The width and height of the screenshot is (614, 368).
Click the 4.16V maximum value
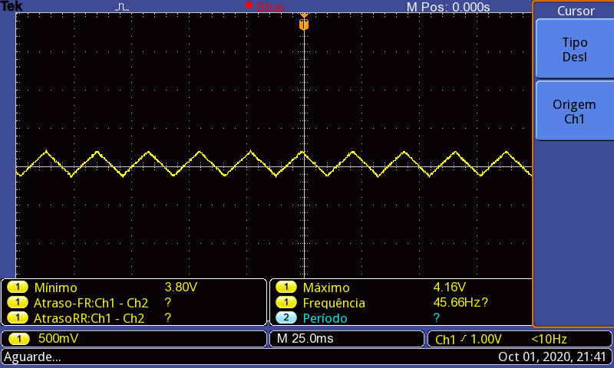(x=449, y=287)
